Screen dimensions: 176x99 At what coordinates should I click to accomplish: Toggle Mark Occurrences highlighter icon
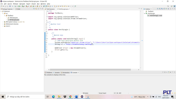tap(46, 6)
